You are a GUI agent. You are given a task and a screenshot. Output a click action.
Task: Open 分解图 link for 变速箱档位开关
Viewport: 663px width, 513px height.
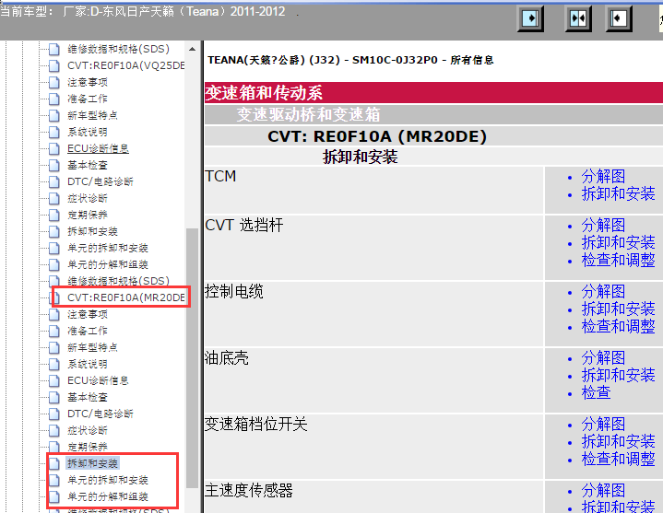click(x=603, y=425)
